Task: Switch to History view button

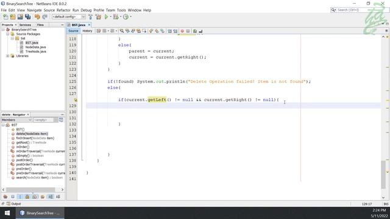Action: coord(87,31)
